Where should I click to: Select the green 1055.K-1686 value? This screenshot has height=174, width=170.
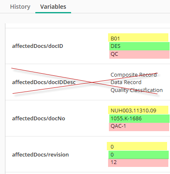139,119
